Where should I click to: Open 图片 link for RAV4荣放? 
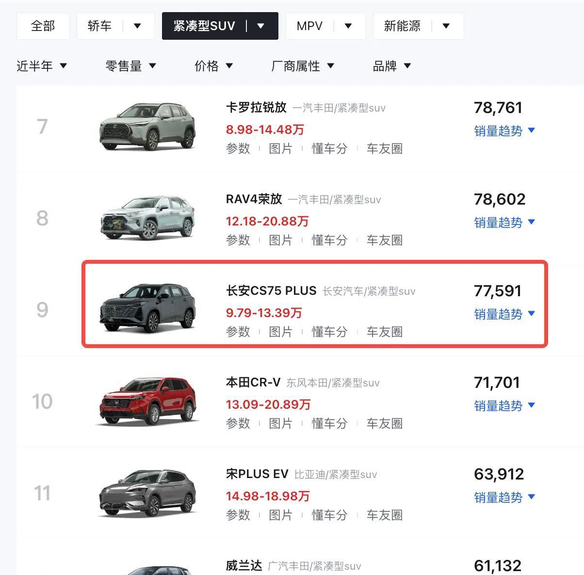point(281,240)
